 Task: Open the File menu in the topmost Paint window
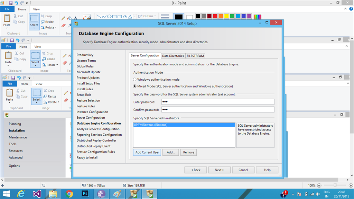7,9
